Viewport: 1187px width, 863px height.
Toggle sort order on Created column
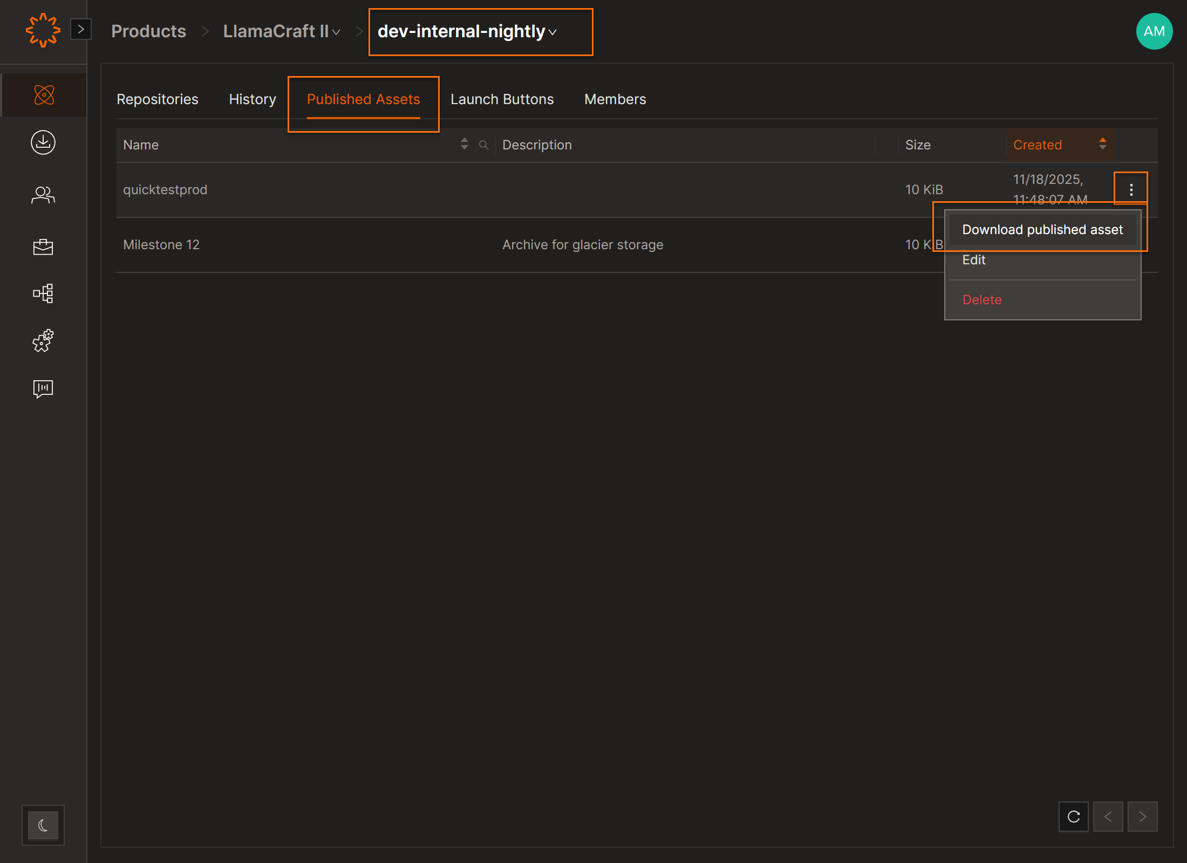[x=1102, y=144]
